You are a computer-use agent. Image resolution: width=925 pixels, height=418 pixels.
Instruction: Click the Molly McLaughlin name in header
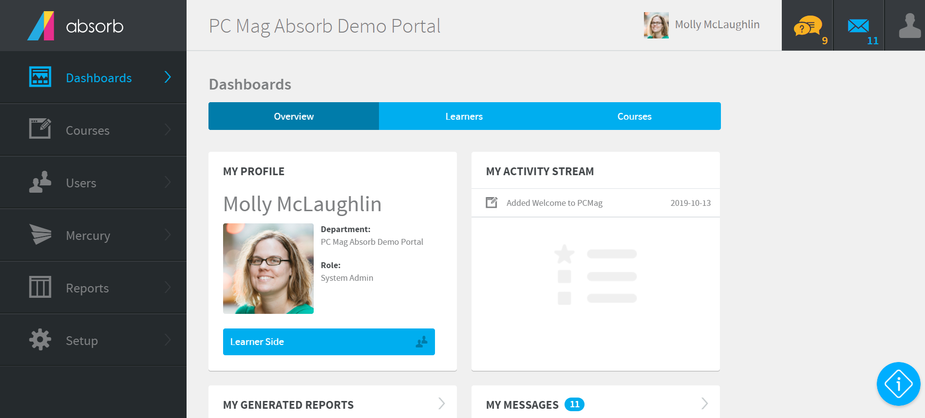(717, 24)
